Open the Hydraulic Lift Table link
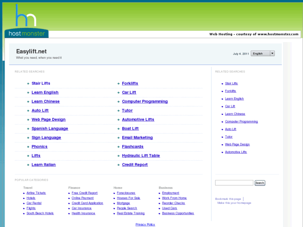The width and height of the screenshot is (303, 227). coord(141,156)
